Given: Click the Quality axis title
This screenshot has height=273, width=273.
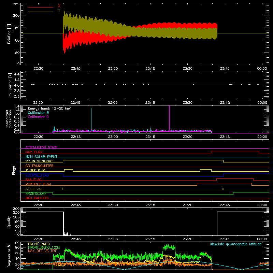Looking at the screenshot, I should coord(9,221).
